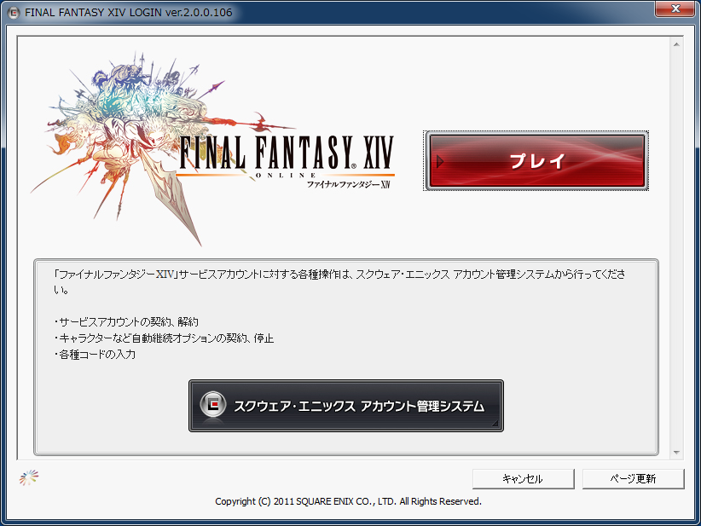Screen dimensions: 701x526
Task: Click the ページ更新 button
Action: click(x=633, y=478)
